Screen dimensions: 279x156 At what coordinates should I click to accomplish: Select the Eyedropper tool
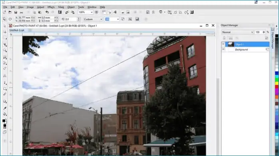[x=5, y=108]
